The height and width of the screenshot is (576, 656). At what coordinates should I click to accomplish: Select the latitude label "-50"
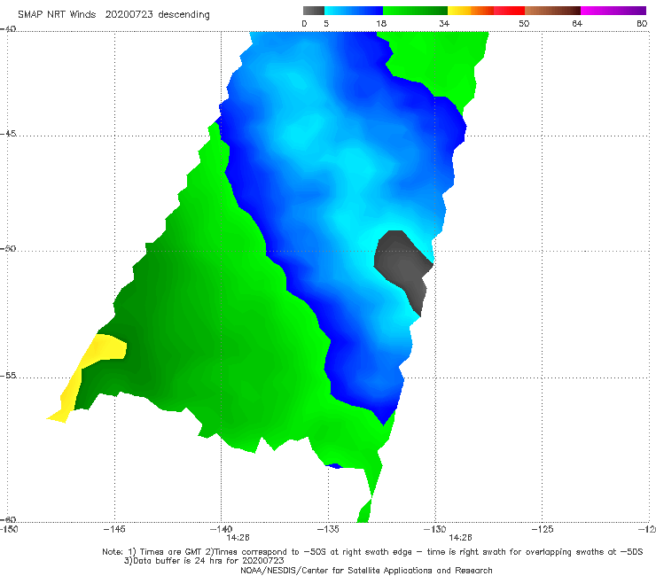[x=8, y=249]
